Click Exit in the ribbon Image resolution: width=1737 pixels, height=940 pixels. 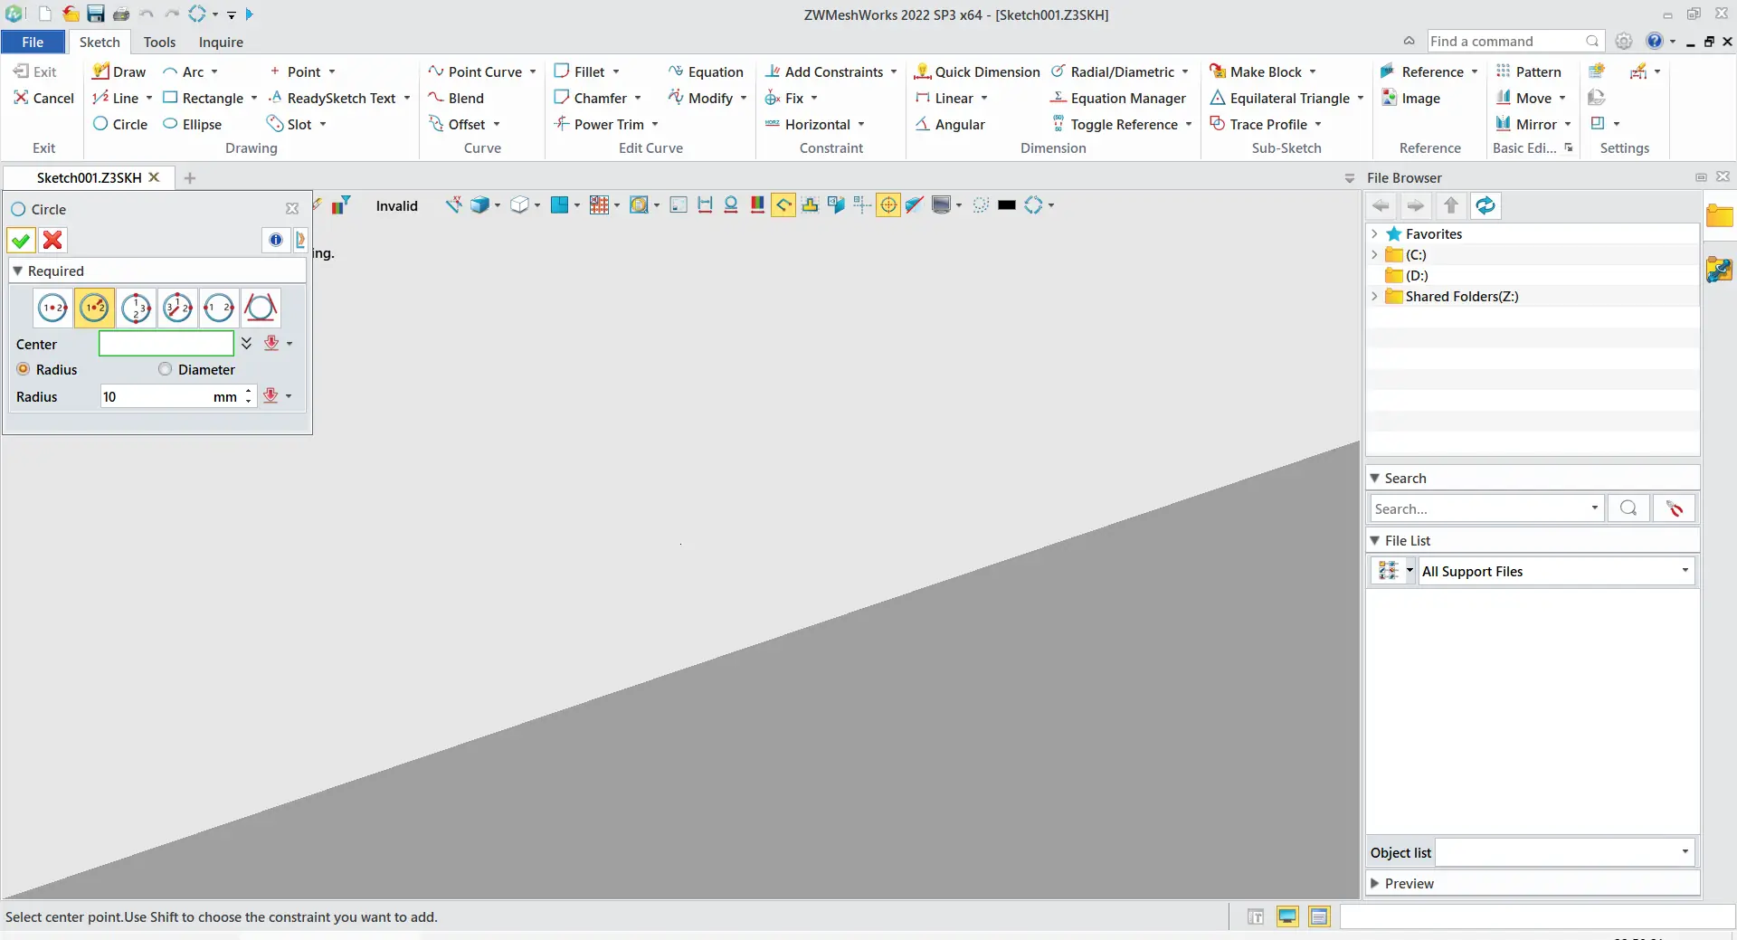click(35, 71)
